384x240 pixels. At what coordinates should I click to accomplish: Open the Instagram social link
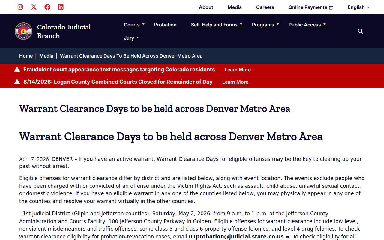click(x=20, y=7)
